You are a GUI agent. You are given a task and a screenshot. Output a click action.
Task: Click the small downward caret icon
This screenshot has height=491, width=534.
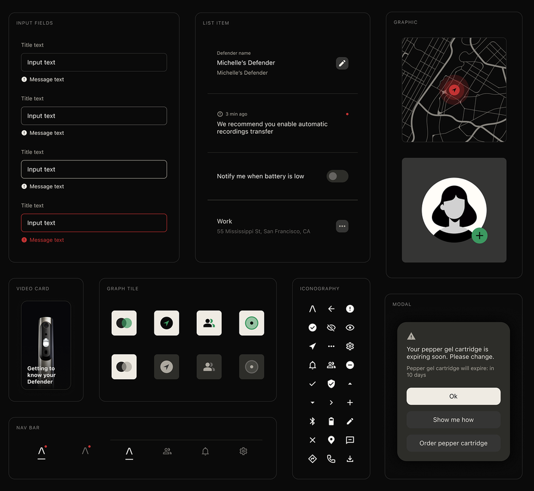tap(312, 403)
